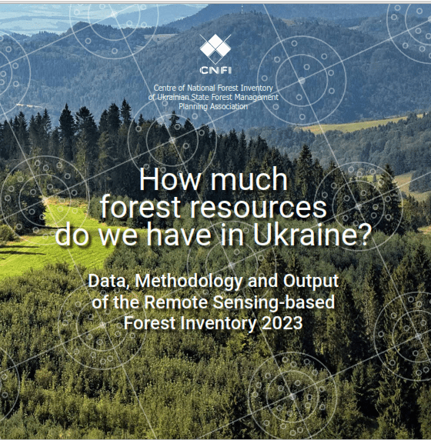This screenshot has width=431, height=440.
Task: Open the Centre of National Forest Inventory text
Action: click(213, 88)
